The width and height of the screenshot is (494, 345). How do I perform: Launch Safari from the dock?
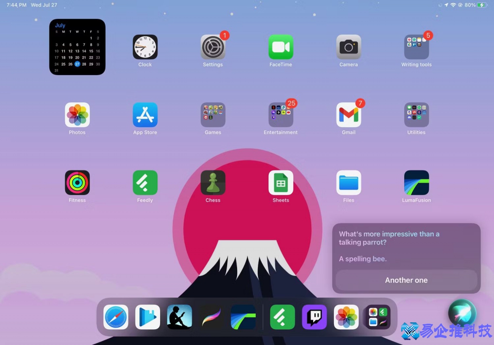[115, 317]
